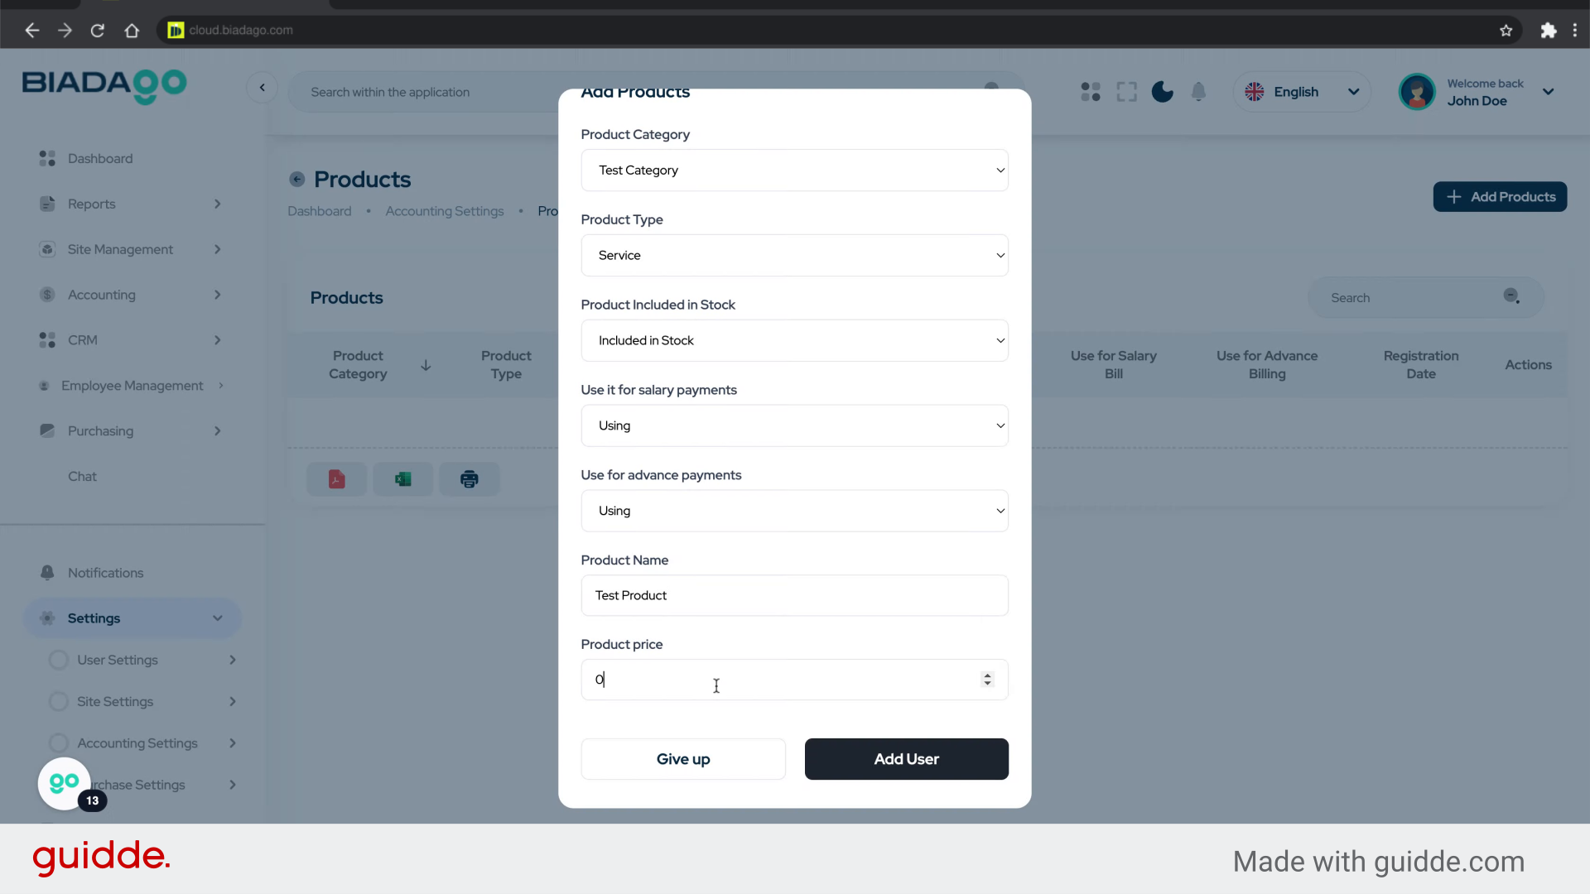Open the English language selector

(x=1302, y=92)
